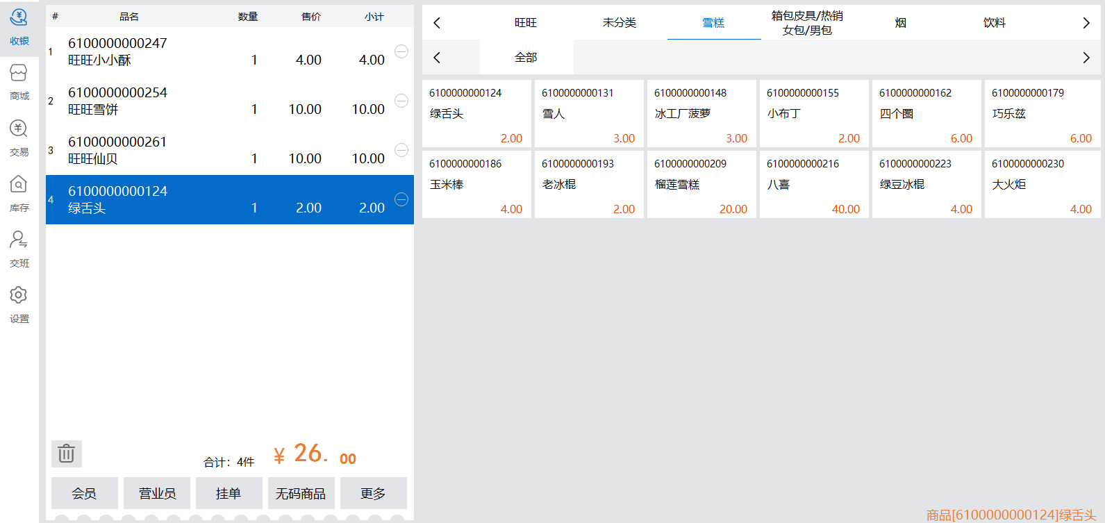Add 小布丁 product card to cart

pyautogui.click(x=814, y=114)
